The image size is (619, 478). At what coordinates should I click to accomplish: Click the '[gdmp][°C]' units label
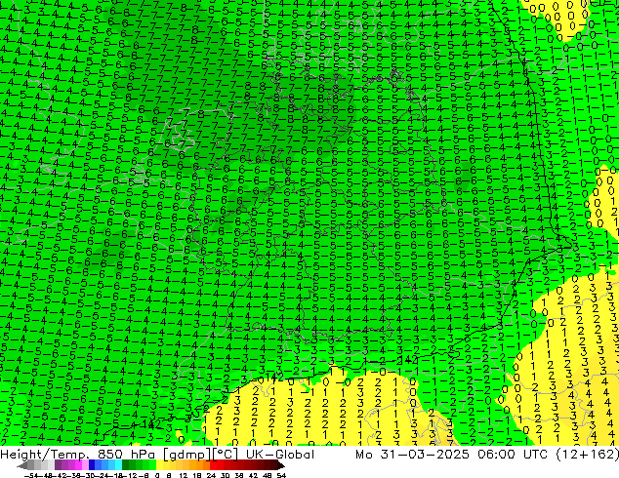pos(200,455)
